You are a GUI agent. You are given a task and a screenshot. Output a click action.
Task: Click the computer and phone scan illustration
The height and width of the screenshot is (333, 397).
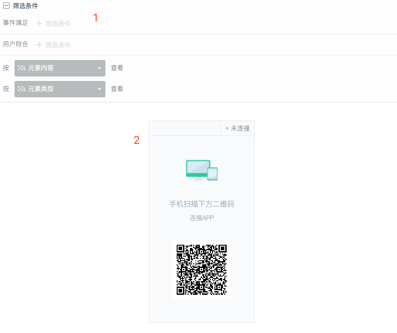click(x=202, y=170)
